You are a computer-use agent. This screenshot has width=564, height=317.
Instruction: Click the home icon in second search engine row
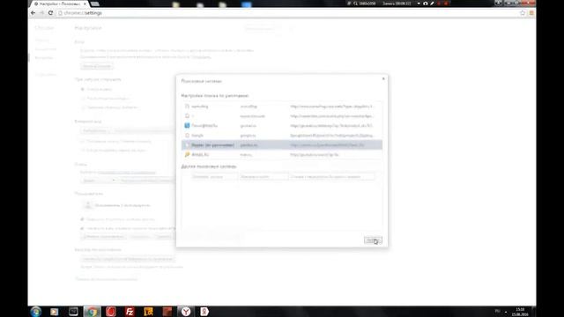[187, 115]
